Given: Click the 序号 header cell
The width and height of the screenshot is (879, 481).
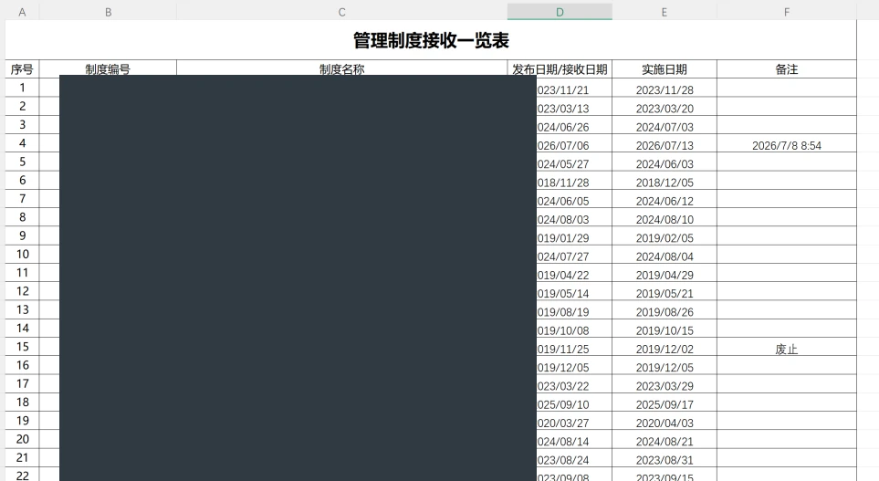Looking at the screenshot, I should point(22,69).
